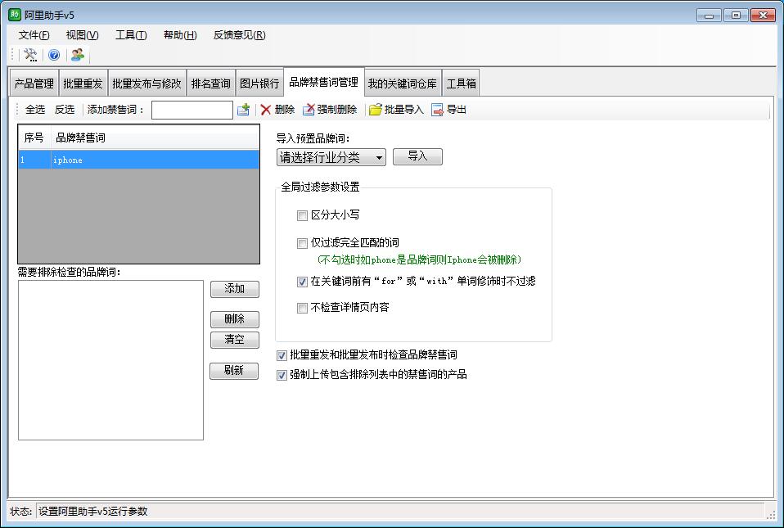The height and width of the screenshot is (528, 784).
Task: Click the add banned word plus icon
Action: pyautogui.click(x=244, y=110)
